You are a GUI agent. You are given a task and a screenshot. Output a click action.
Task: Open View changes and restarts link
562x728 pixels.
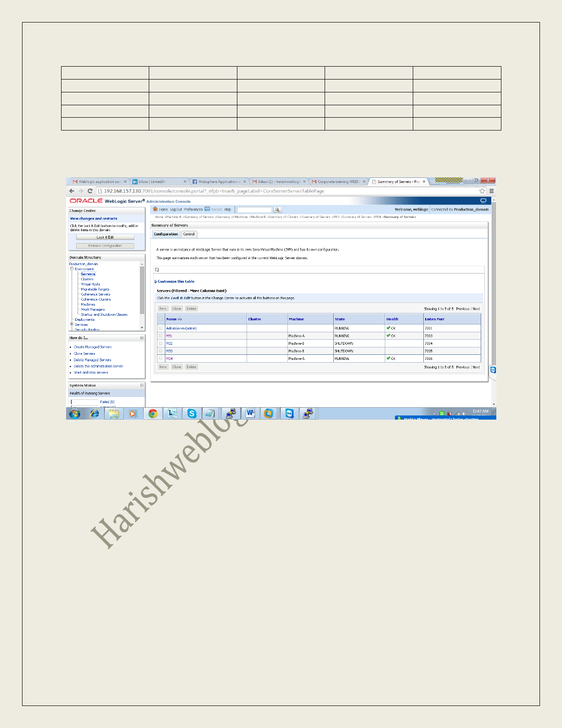(93, 219)
